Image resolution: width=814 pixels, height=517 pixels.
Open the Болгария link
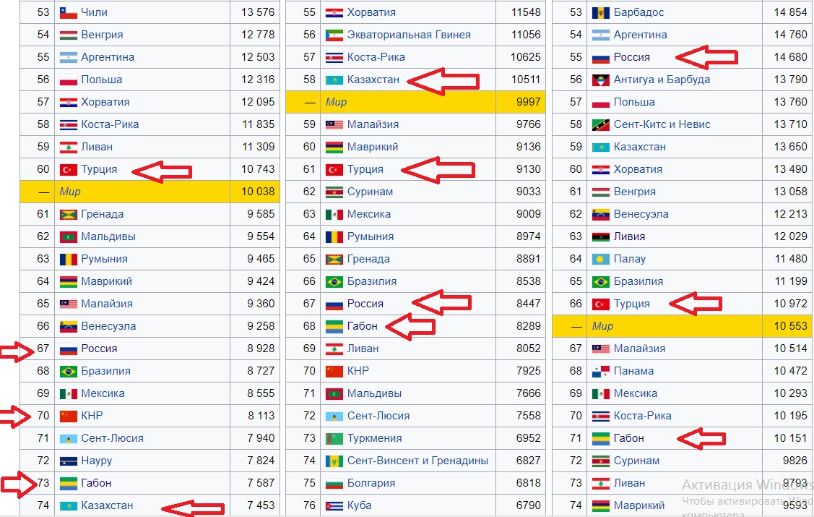[x=371, y=483]
